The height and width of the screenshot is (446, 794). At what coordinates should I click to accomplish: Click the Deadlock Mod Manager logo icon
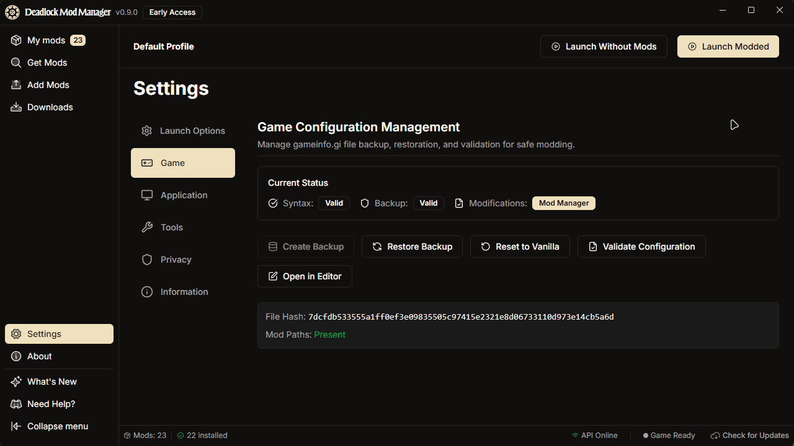(x=12, y=12)
